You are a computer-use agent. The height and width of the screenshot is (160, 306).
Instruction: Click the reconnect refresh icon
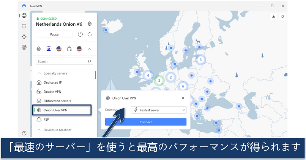pyautogui.click(x=90, y=34)
